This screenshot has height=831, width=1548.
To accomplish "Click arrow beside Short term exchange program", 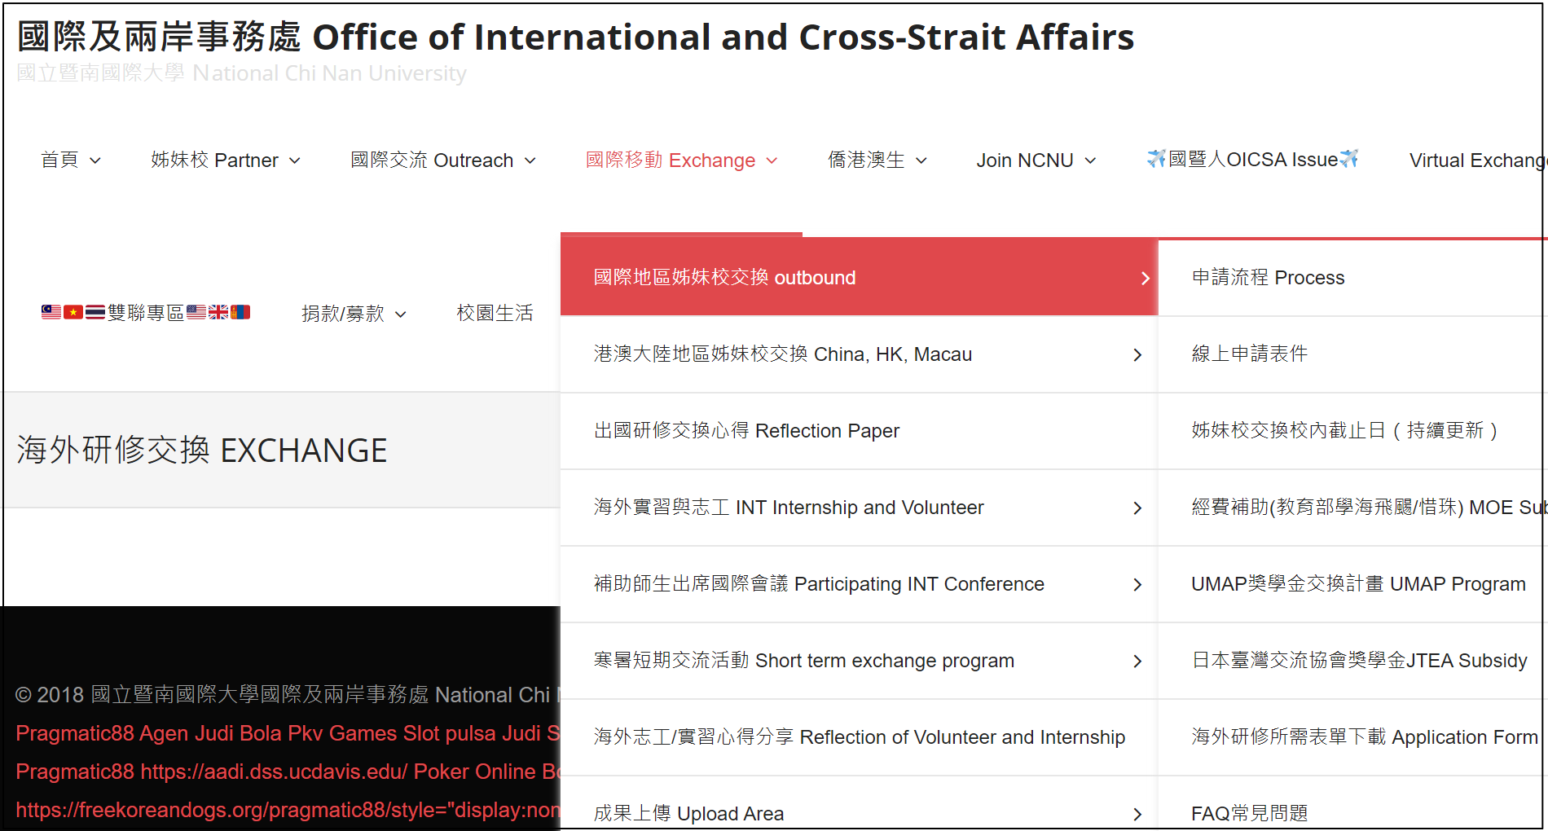I will 1137,662.
